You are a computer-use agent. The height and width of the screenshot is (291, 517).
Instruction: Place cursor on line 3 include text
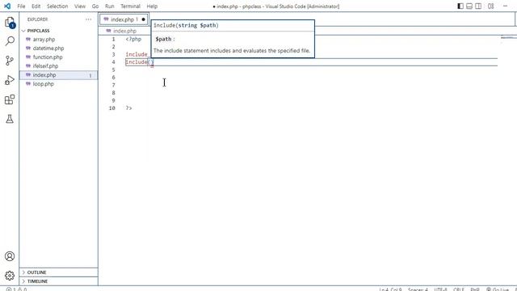click(137, 54)
